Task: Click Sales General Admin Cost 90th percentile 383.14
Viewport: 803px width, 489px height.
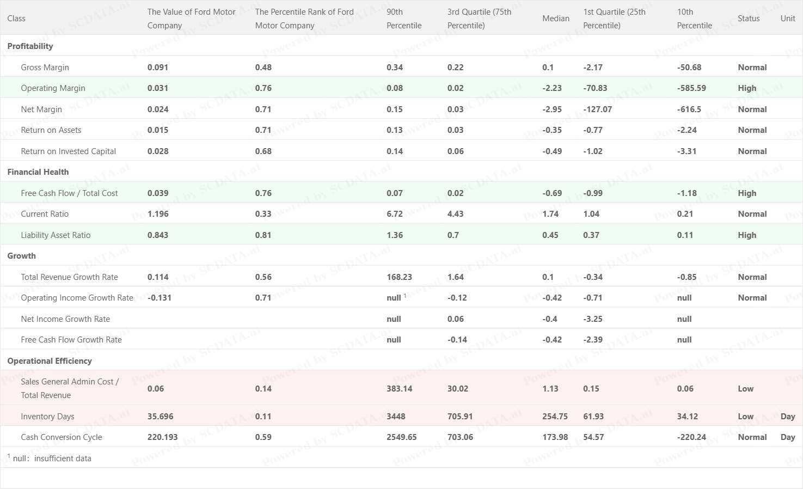Action: click(399, 389)
